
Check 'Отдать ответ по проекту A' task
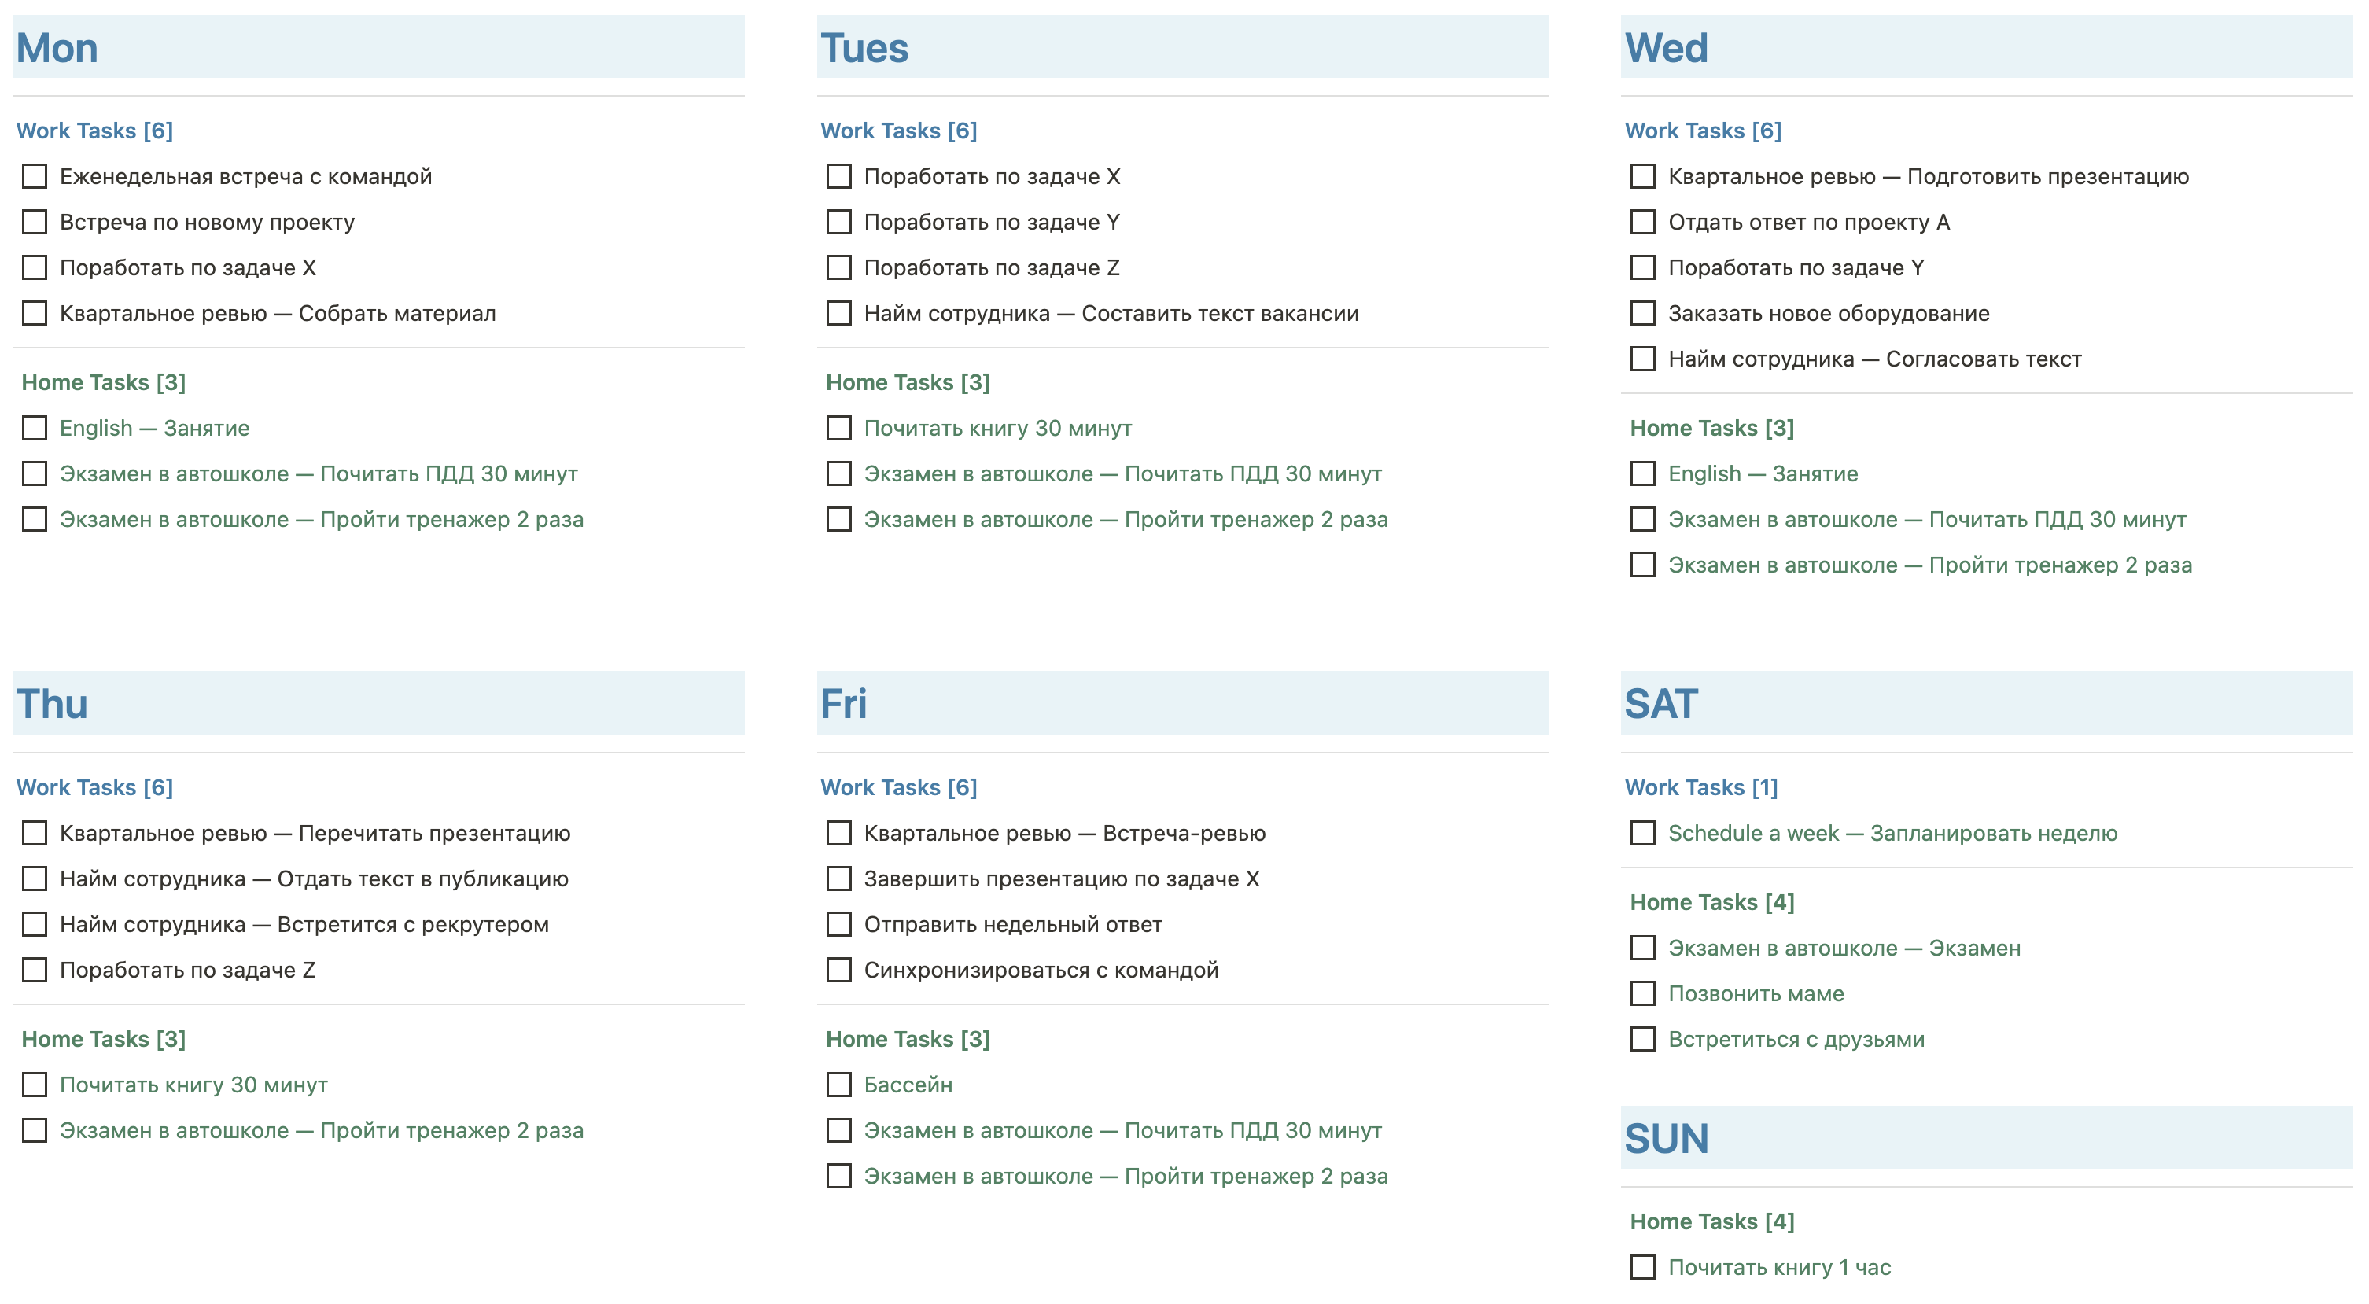tap(1642, 223)
